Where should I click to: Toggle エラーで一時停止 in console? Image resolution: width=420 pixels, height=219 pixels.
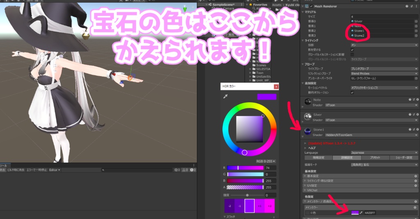[x=37, y=170]
